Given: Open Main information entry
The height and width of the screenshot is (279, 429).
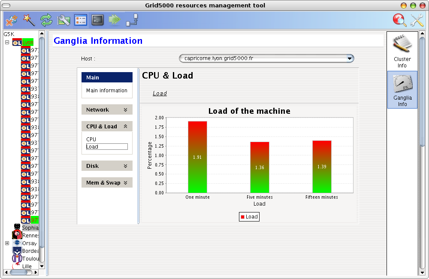Looking at the screenshot, I should point(107,91).
